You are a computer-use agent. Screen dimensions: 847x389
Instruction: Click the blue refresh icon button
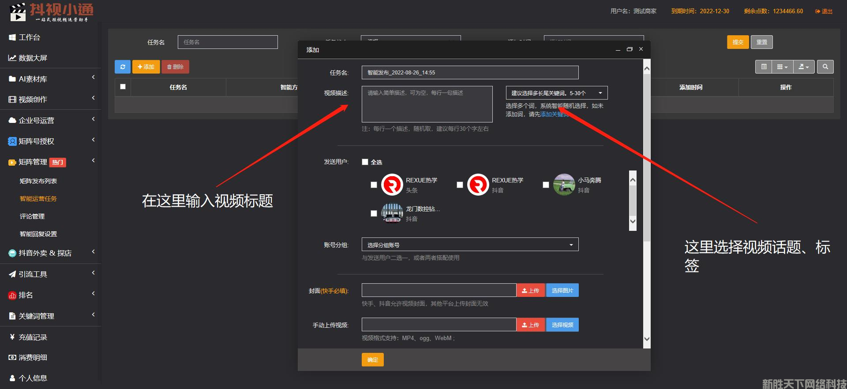coord(122,67)
